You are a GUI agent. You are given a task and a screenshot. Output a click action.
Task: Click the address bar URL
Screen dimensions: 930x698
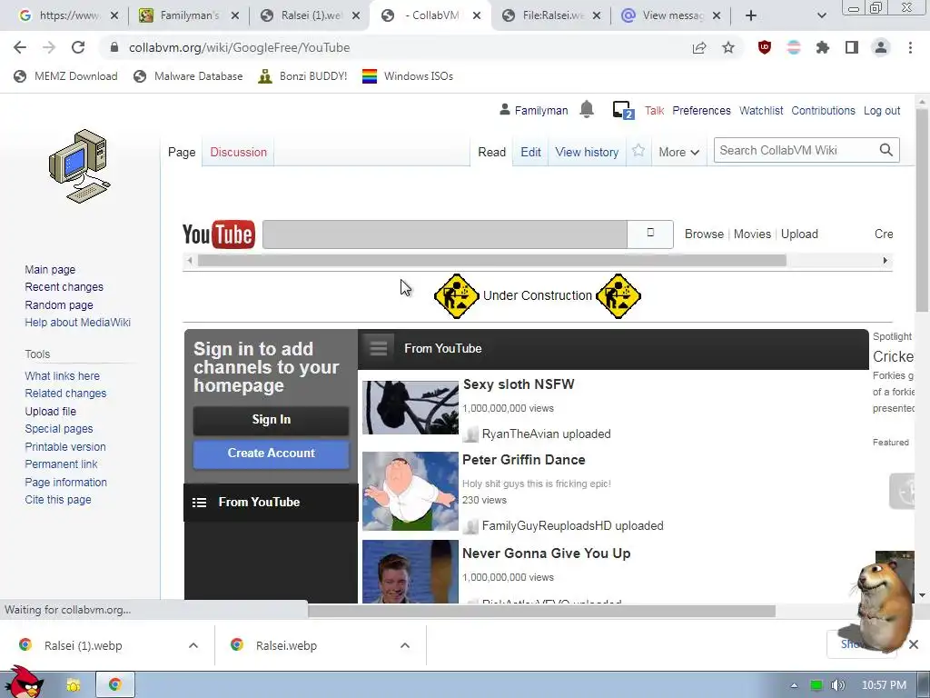239,47
